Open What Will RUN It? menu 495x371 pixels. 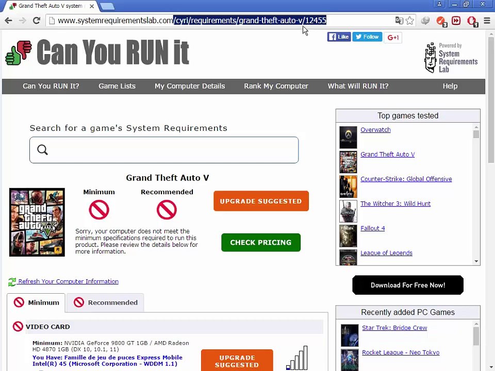point(358,86)
